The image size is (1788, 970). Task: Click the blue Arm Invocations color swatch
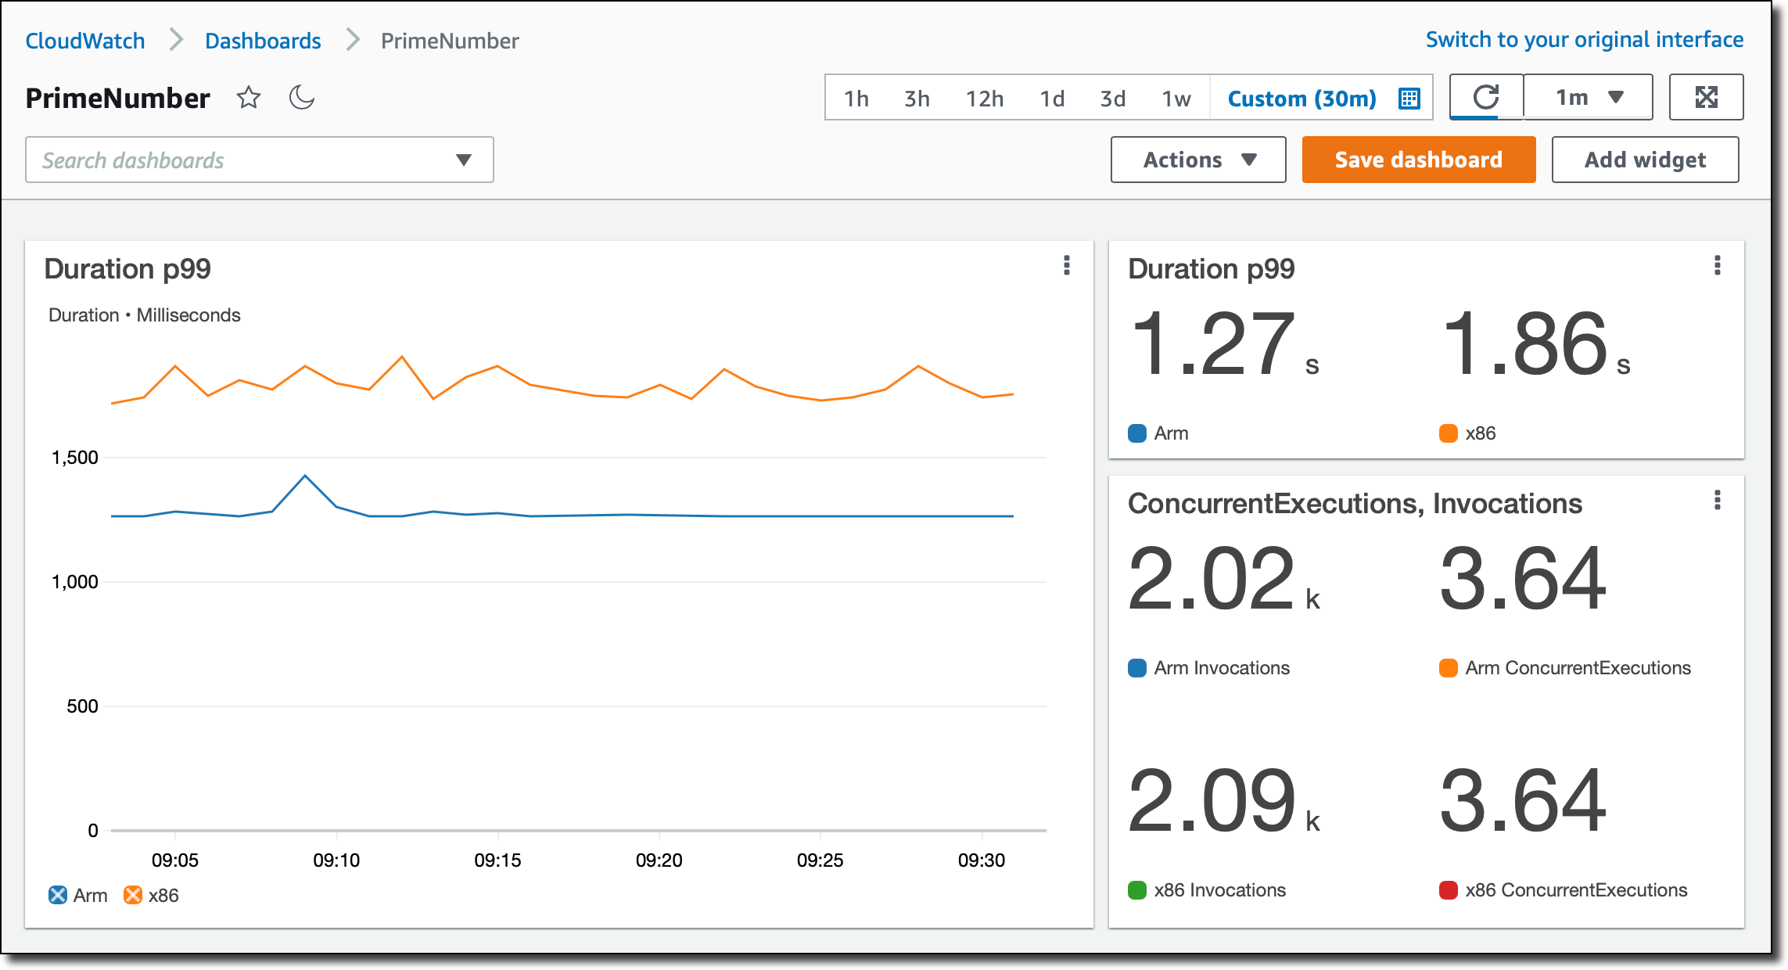(x=1137, y=668)
